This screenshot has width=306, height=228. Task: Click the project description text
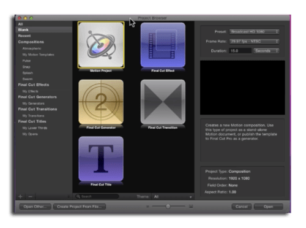click(241, 132)
